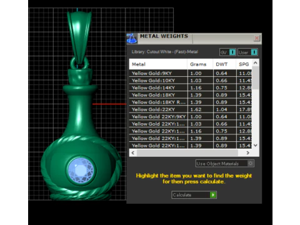This screenshot has height=225, width=300.
Task: Click the Calculate button
Action: [194, 195]
